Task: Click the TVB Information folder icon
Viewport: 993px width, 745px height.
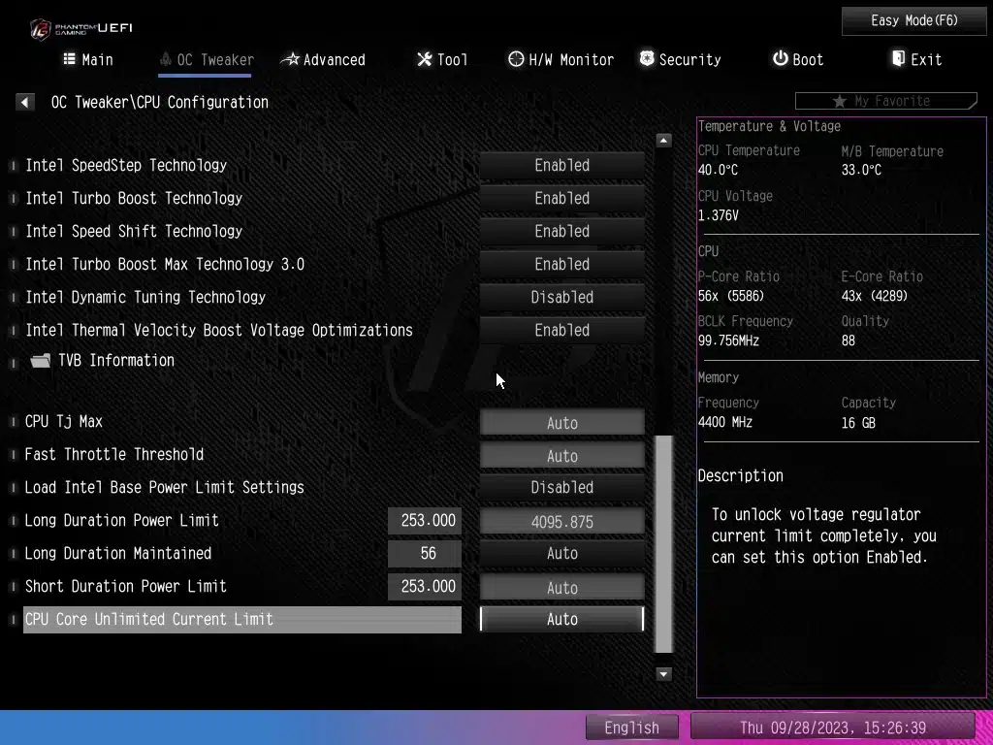Action: [41, 361]
